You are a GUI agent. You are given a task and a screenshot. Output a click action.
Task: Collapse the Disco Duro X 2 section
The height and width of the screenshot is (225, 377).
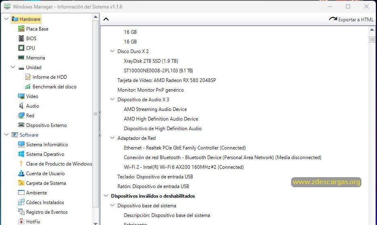tap(112, 51)
